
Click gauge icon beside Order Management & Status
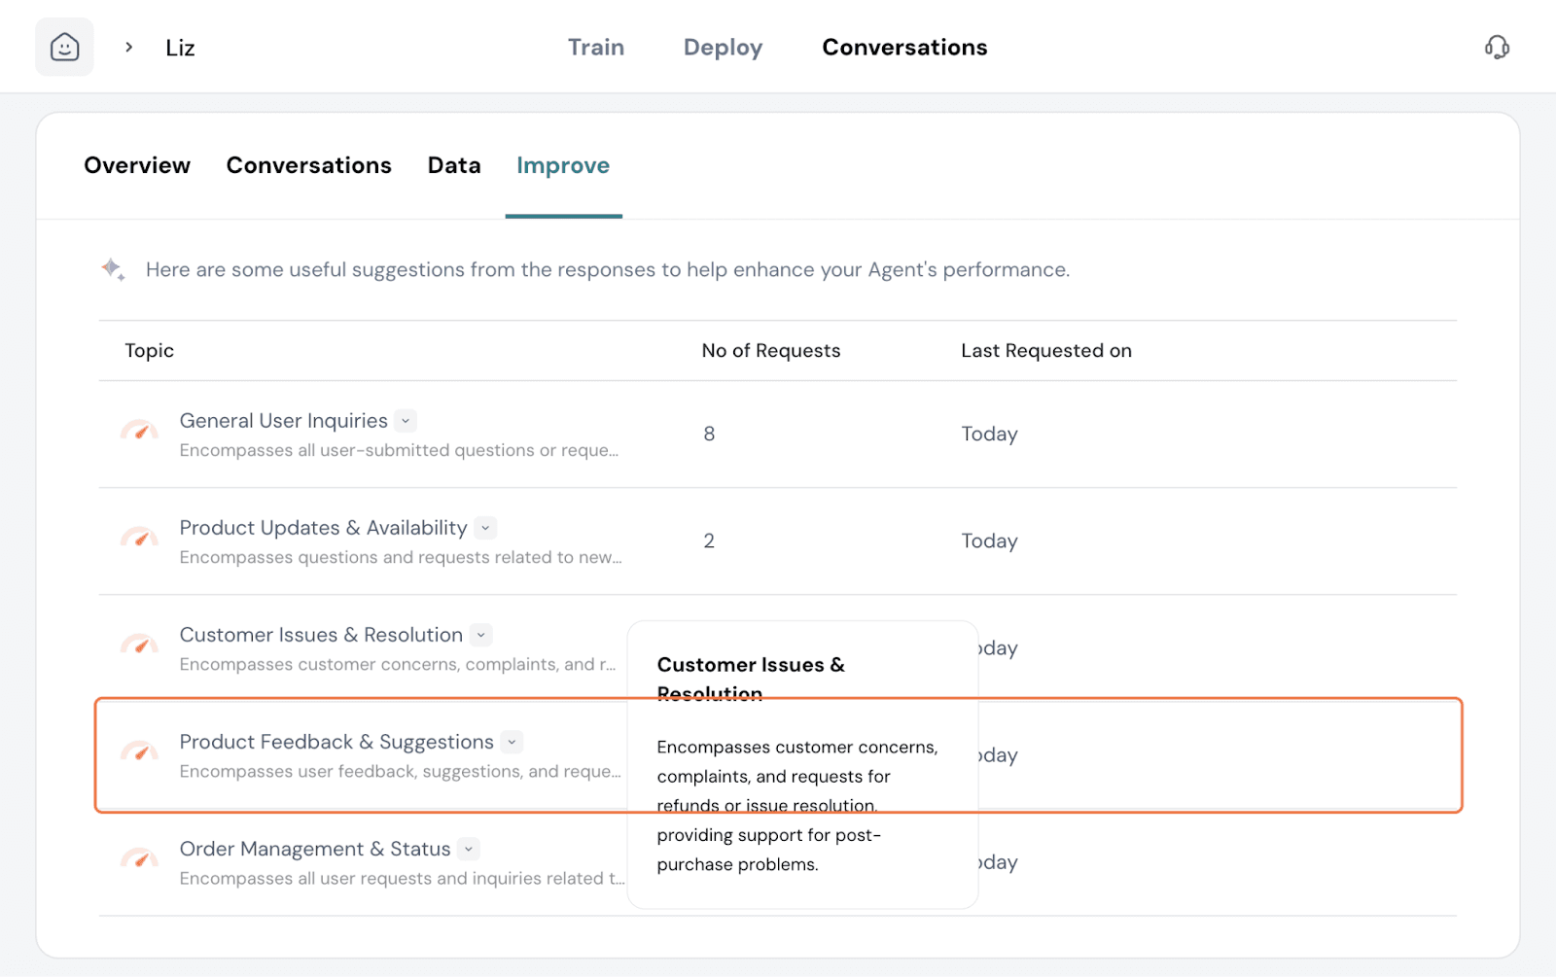[139, 858]
